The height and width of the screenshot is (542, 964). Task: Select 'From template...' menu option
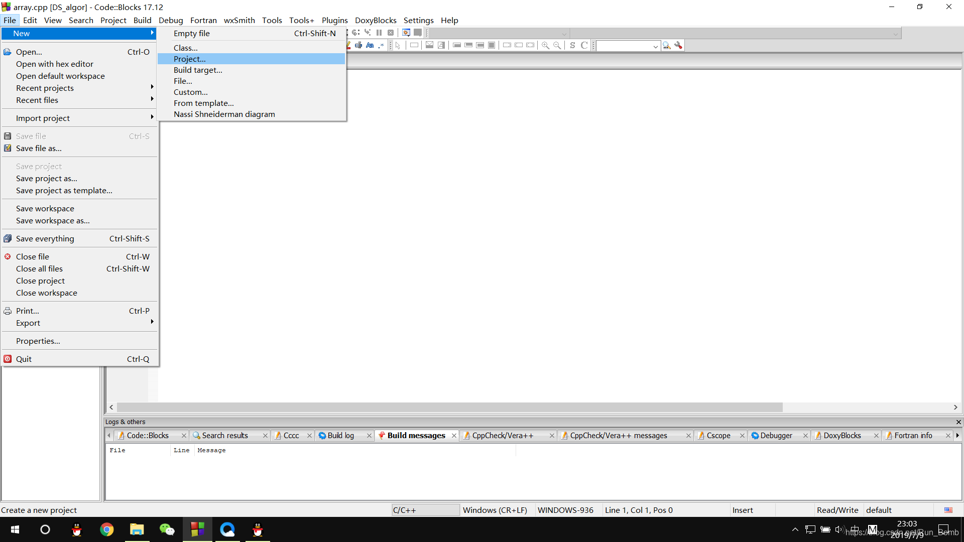[203, 102]
